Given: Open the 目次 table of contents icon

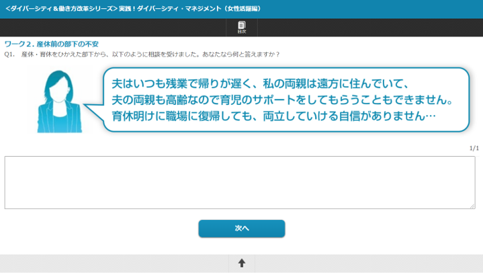Looking at the screenshot, I should click(242, 28).
